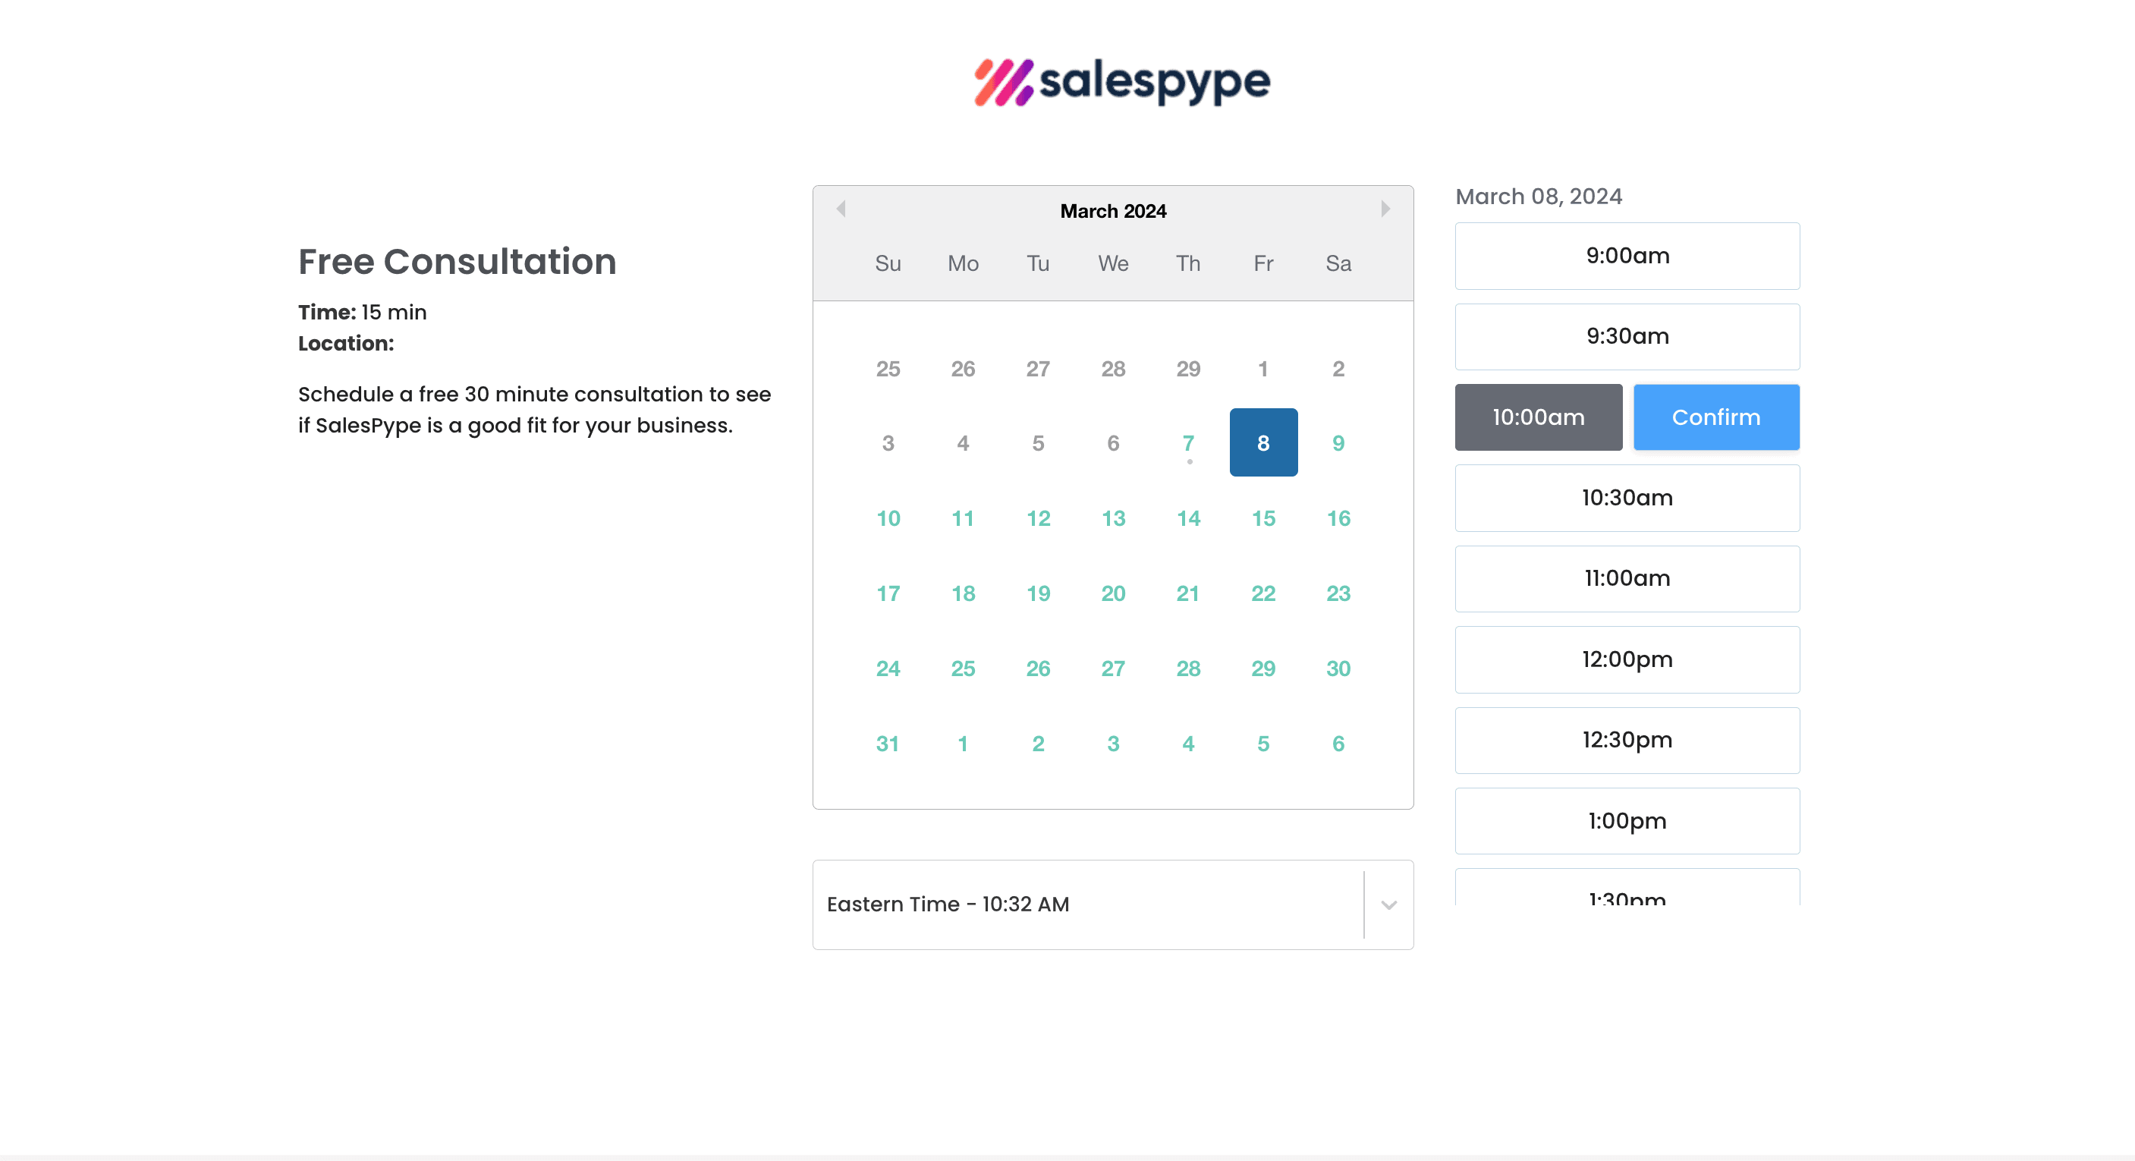2135x1161 pixels.
Task: Select the 1:00pm time slot
Action: [x=1626, y=820]
